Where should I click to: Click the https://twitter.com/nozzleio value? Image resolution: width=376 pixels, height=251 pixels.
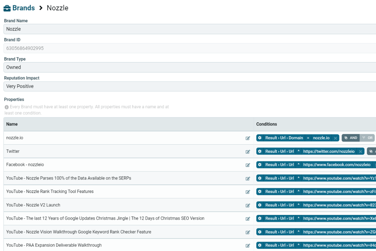click(329, 151)
